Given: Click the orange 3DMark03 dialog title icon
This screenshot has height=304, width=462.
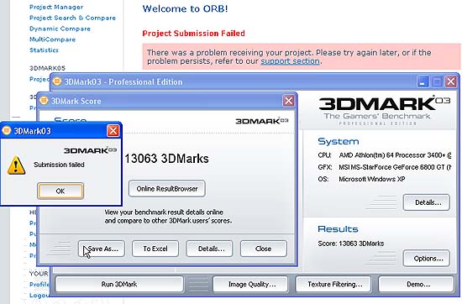Looking at the screenshot, I should [x=7, y=130].
